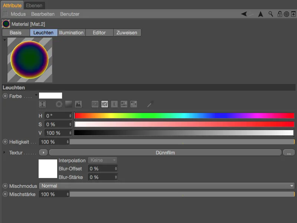Click the S value stepper arrows

[x=70, y=125]
